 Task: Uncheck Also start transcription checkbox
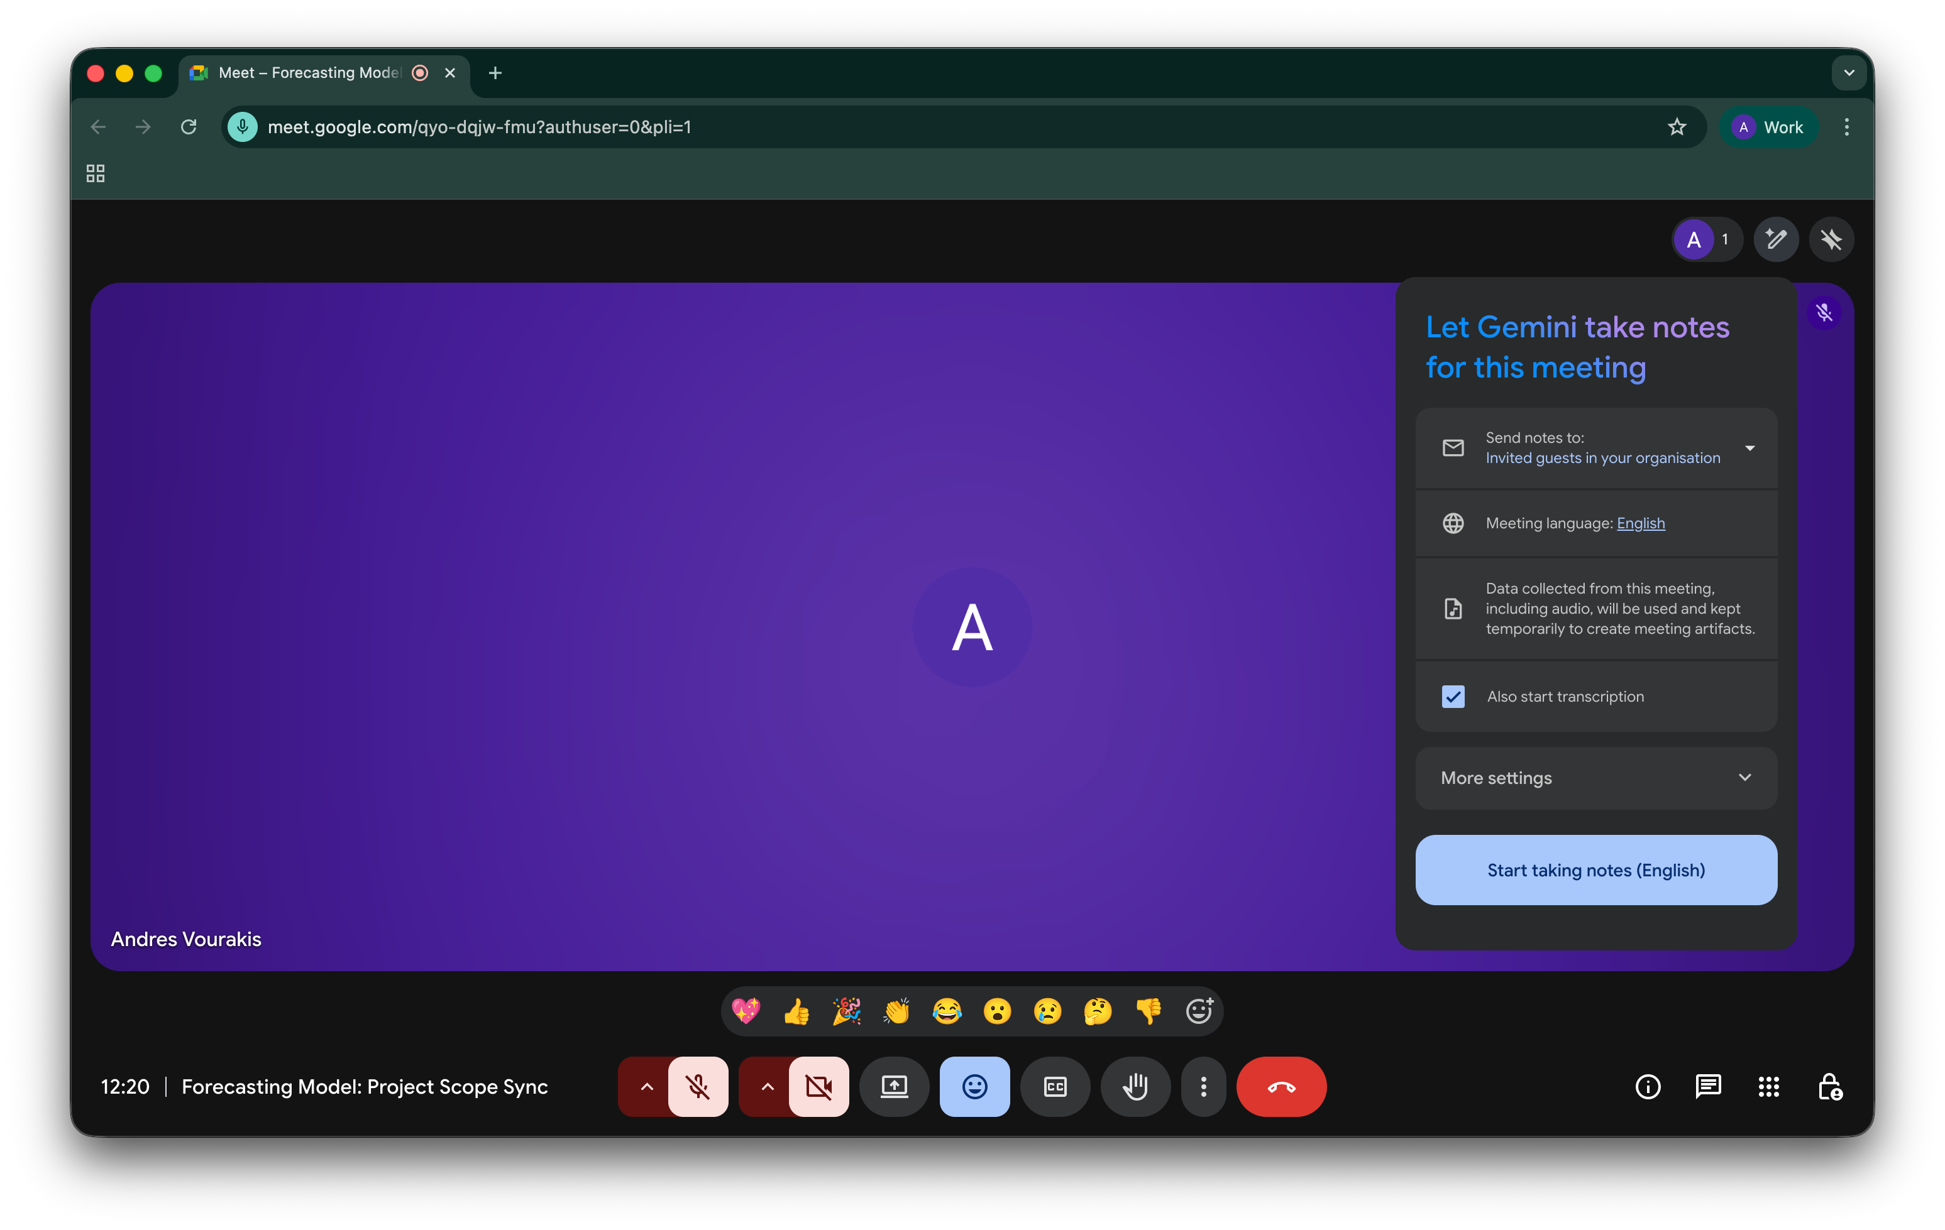click(x=1453, y=697)
